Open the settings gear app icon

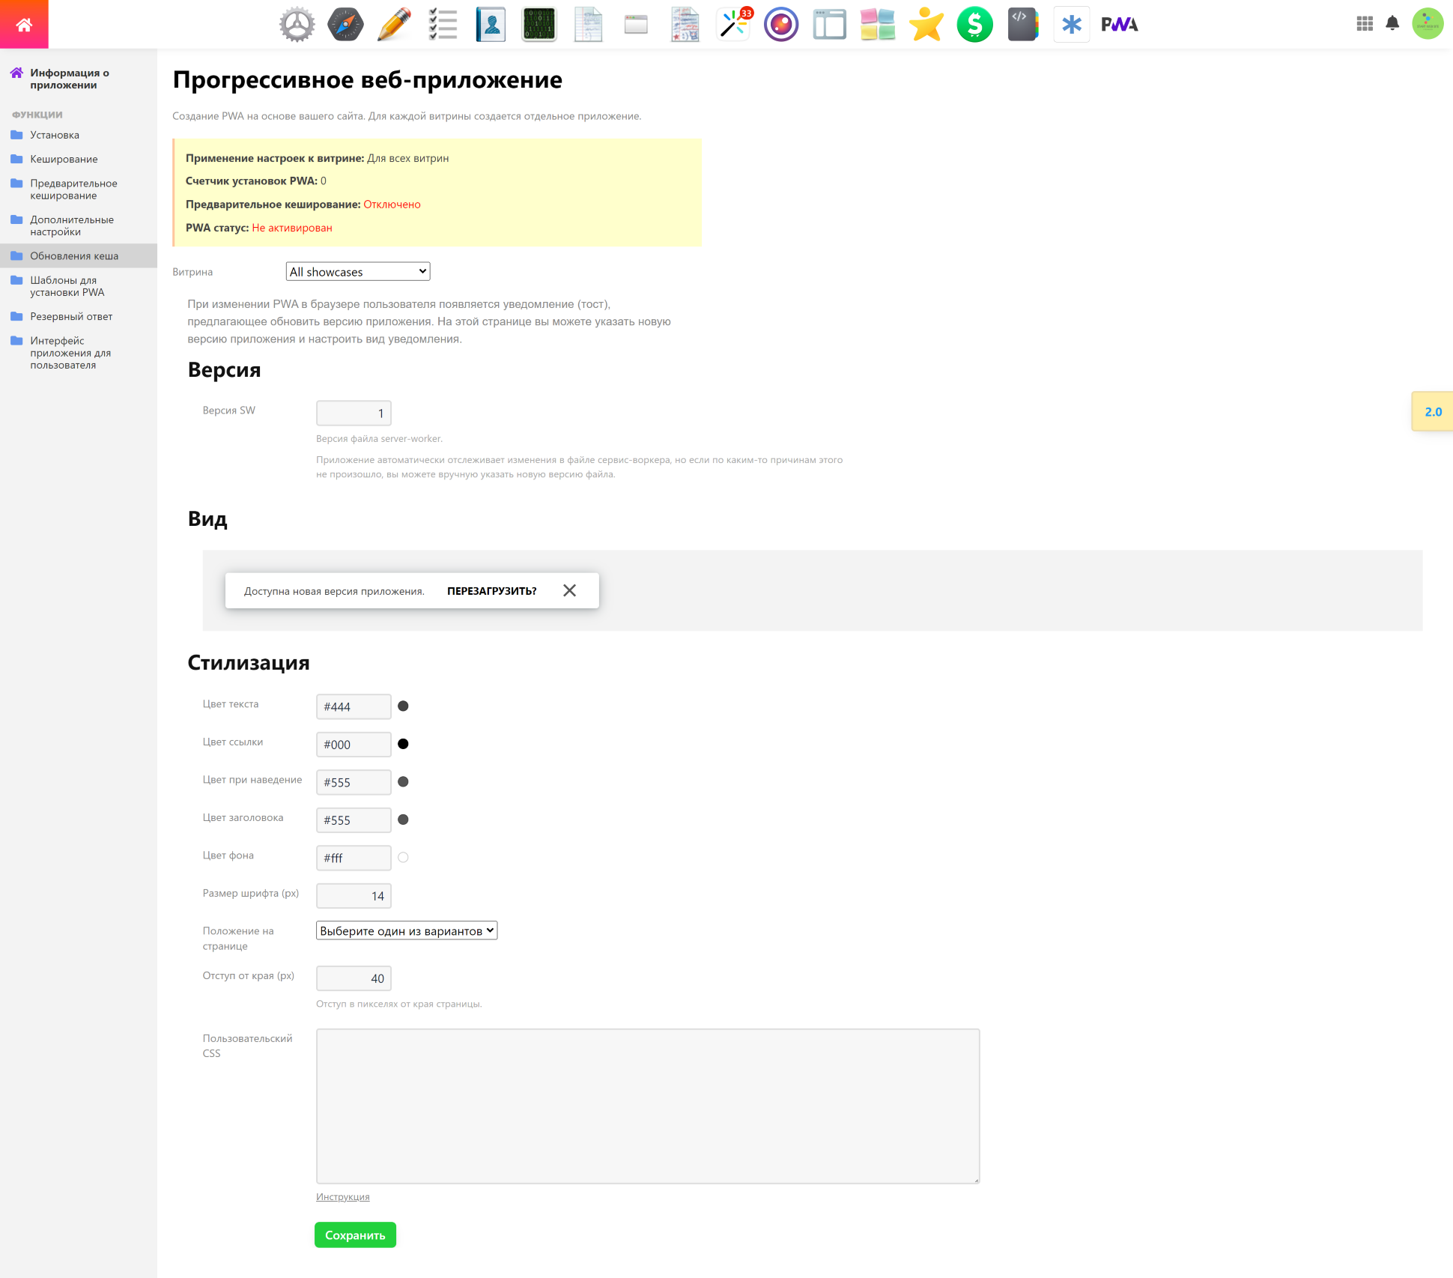click(297, 24)
